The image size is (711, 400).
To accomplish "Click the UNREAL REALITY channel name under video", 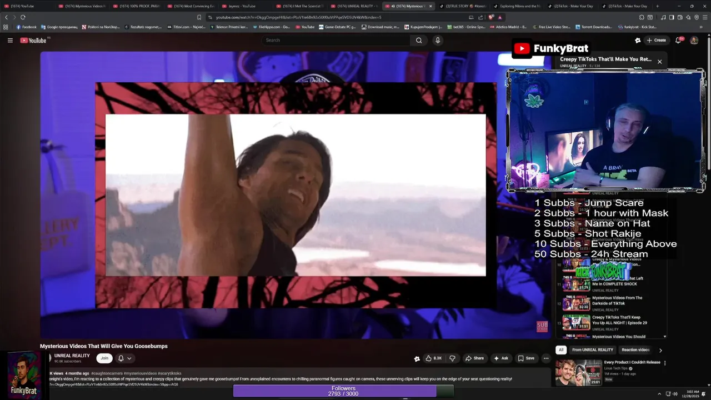I will point(72,356).
